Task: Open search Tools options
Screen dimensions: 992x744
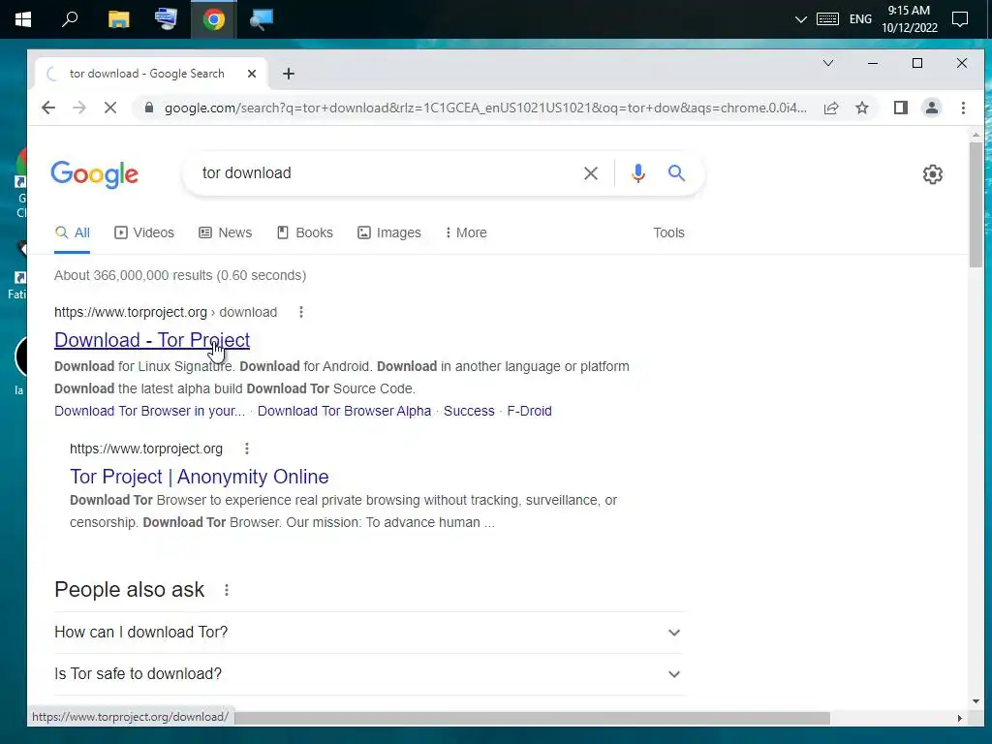Action: [668, 232]
